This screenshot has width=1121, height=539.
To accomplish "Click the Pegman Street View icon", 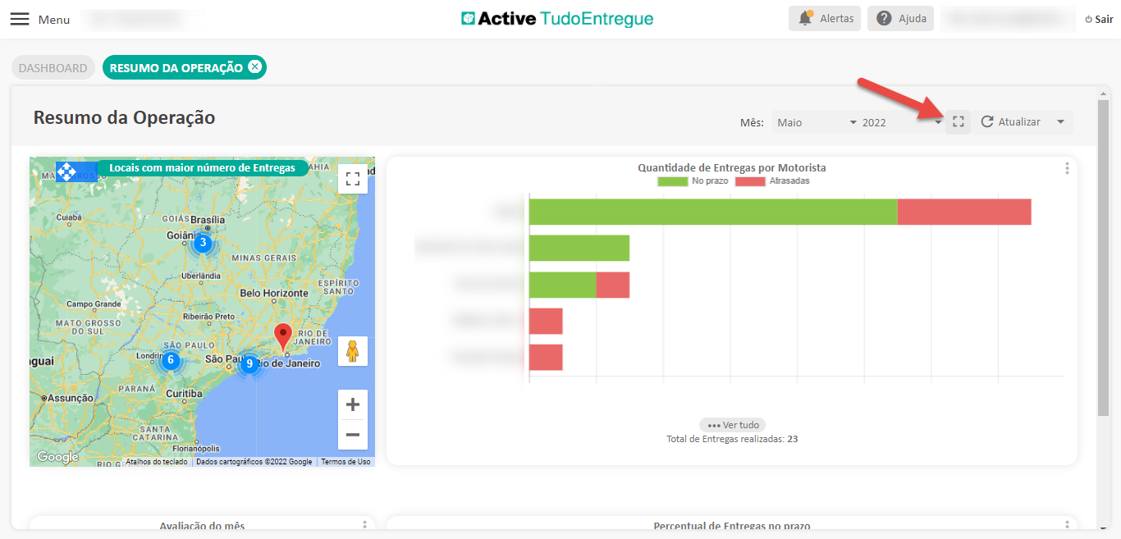I will point(353,351).
